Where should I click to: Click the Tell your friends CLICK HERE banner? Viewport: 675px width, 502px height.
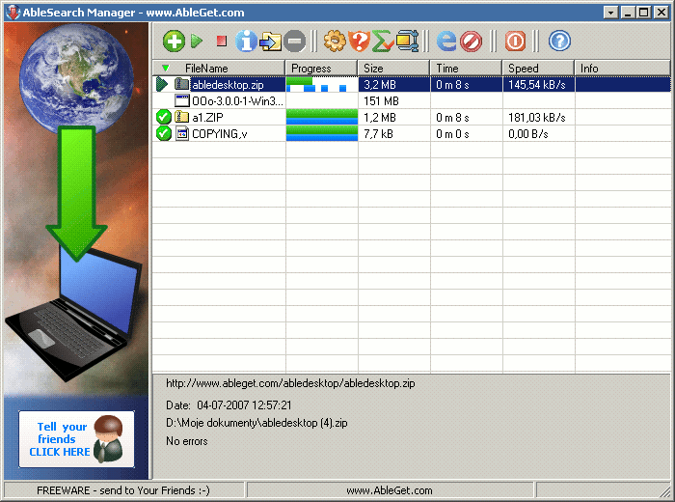[76, 439]
